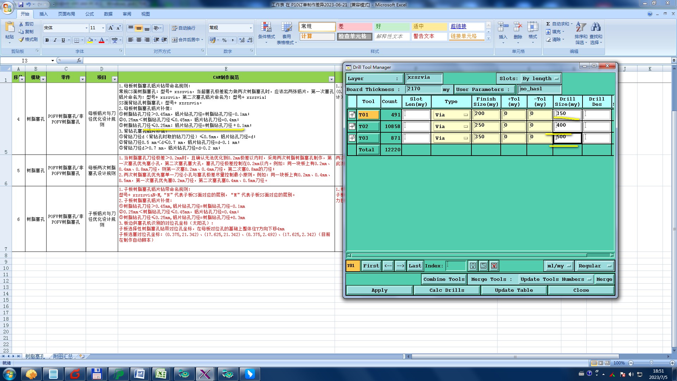677x381 pixels.
Task: Click the red X delete tool icon
Action: tap(494, 266)
